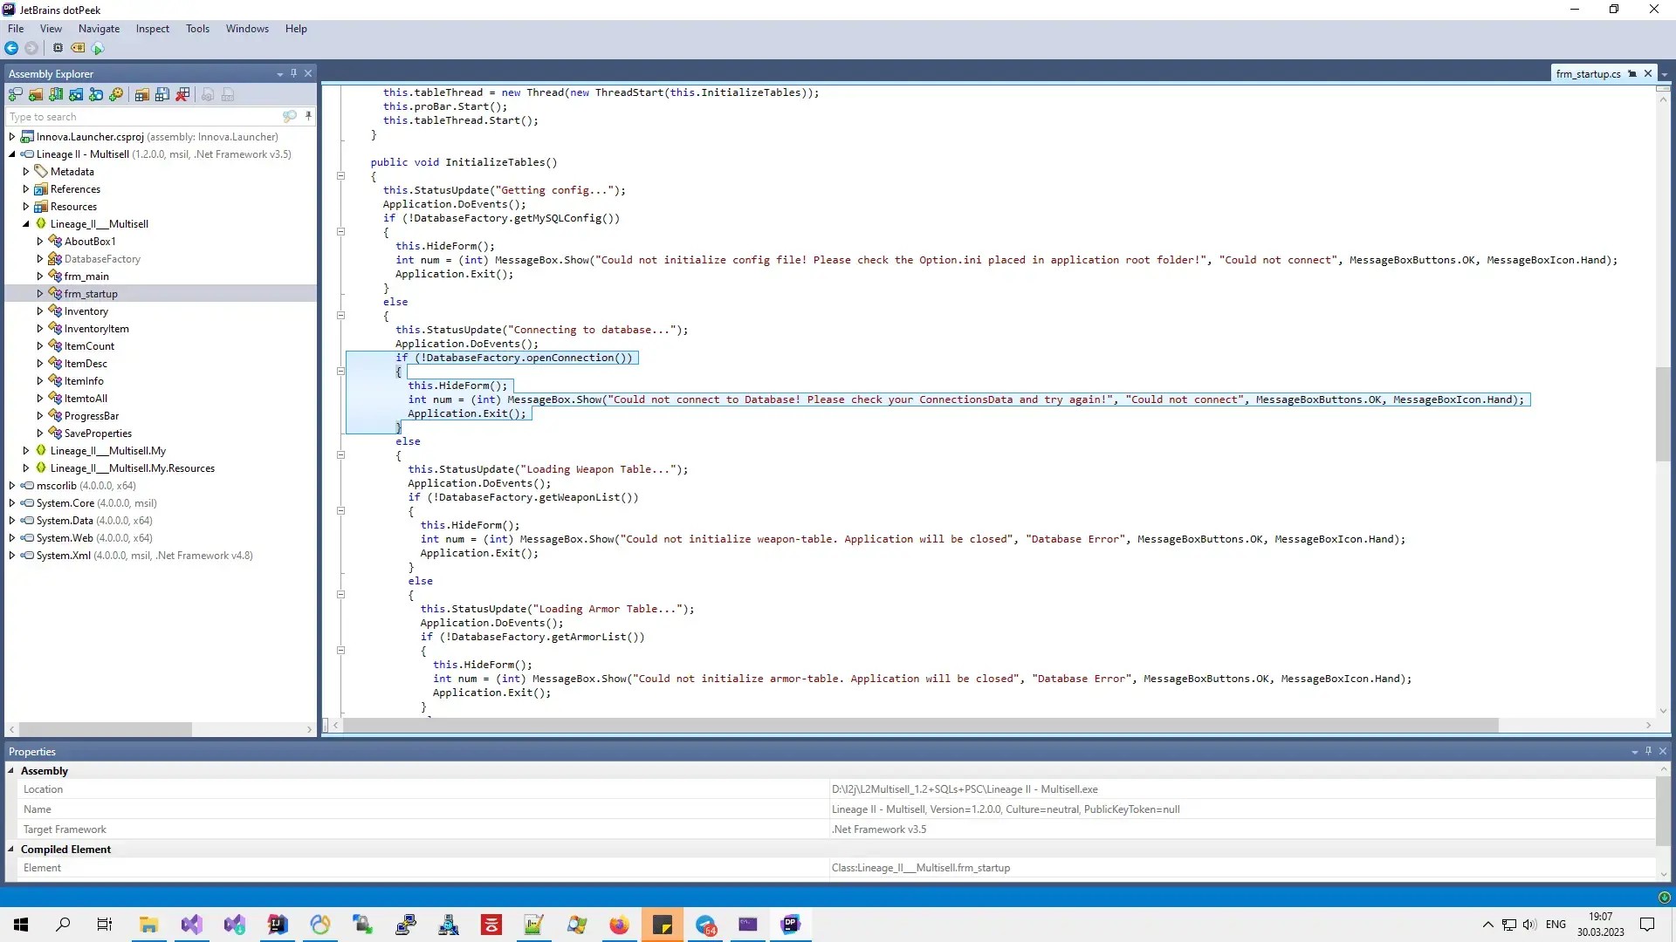The image size is (1676, 942).
Task: Open the Windows menu
Action: click(x=247, y=28)
